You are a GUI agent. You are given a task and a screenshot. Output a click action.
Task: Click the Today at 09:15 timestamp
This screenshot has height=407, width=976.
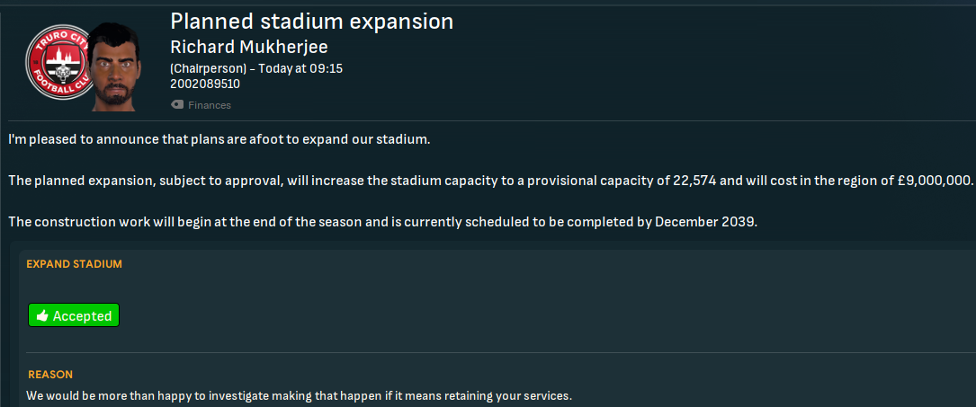pyautogui.click(x=305, y=68)
